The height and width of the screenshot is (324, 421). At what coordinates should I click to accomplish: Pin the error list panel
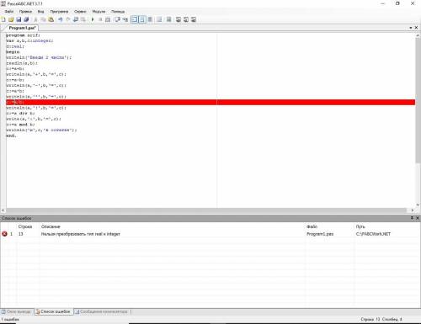pyautogui.click(x=412, y=218)
